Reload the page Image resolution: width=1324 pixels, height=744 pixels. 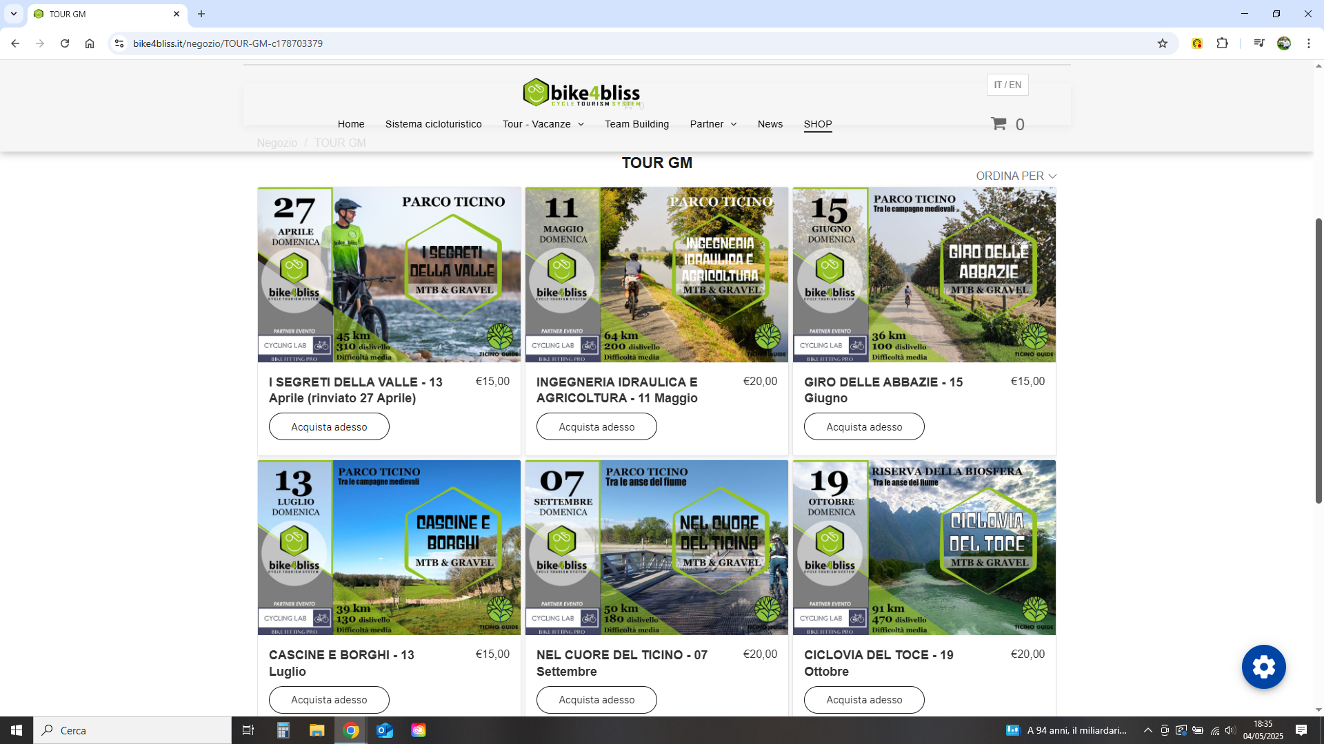point(65,43)
